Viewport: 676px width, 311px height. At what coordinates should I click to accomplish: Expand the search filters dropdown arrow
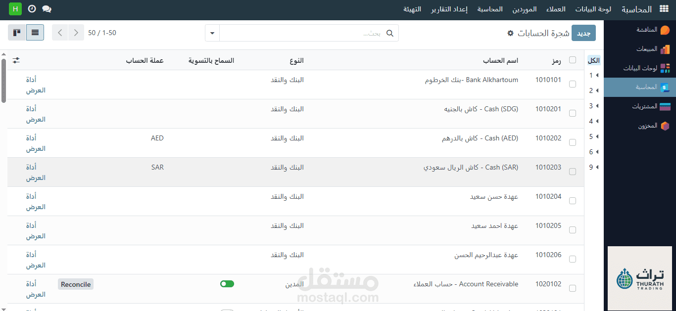(x=212, y=33)
